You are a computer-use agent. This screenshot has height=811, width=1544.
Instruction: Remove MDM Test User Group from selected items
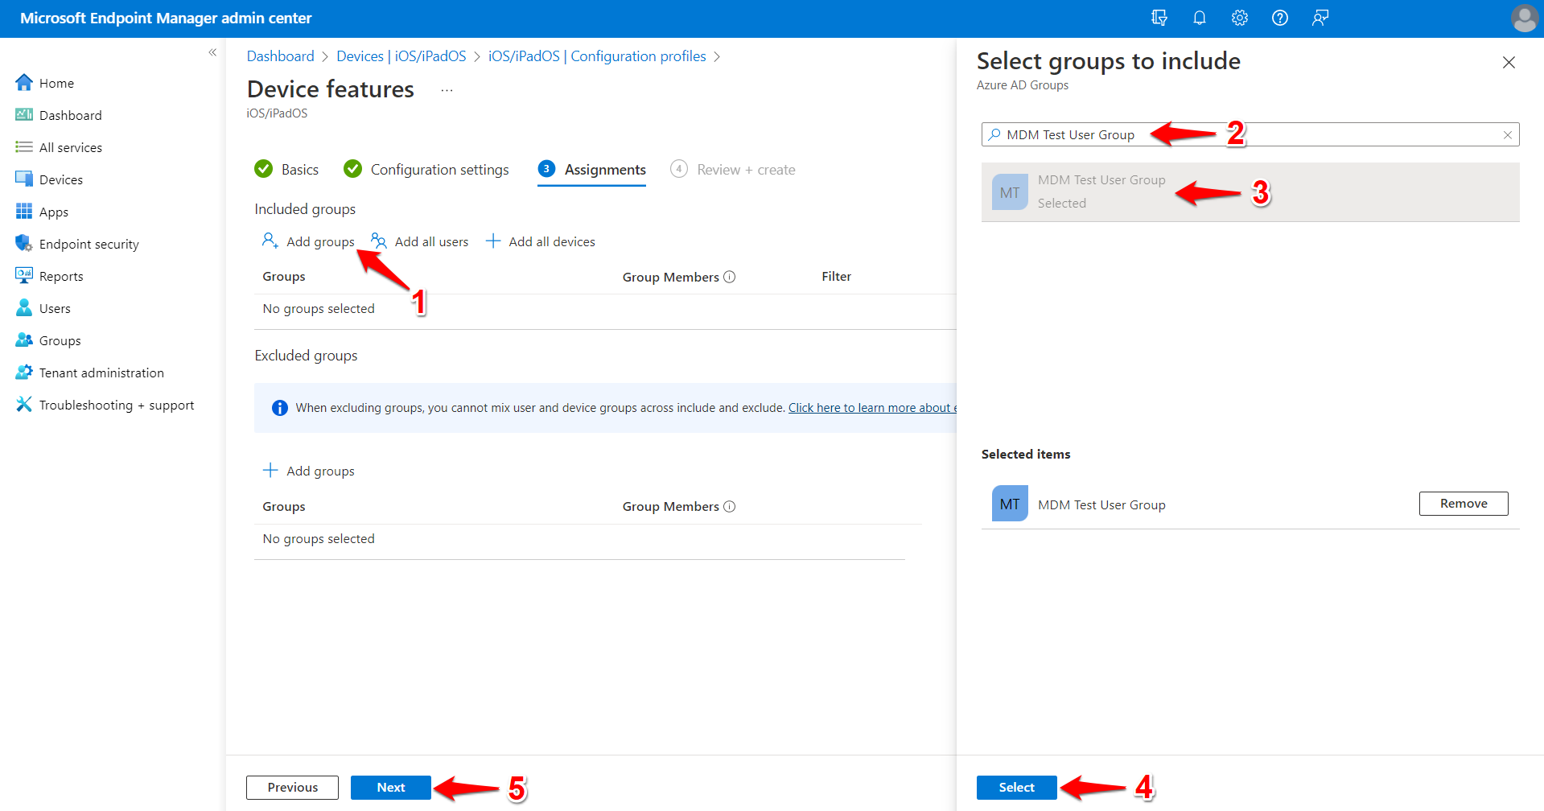pyautogui.click(x=1464, y=504)
